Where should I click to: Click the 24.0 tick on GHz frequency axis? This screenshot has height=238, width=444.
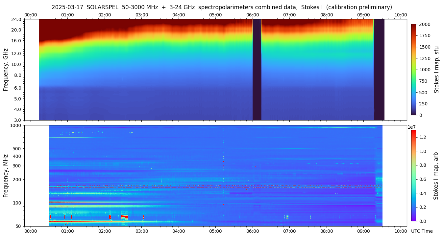17,19
